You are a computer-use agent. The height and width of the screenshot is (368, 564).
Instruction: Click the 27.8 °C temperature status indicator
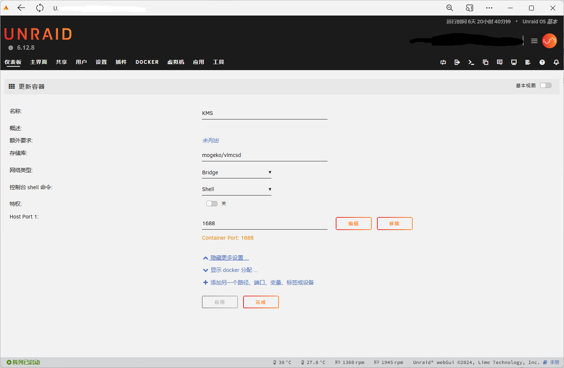tap(313, 362)
